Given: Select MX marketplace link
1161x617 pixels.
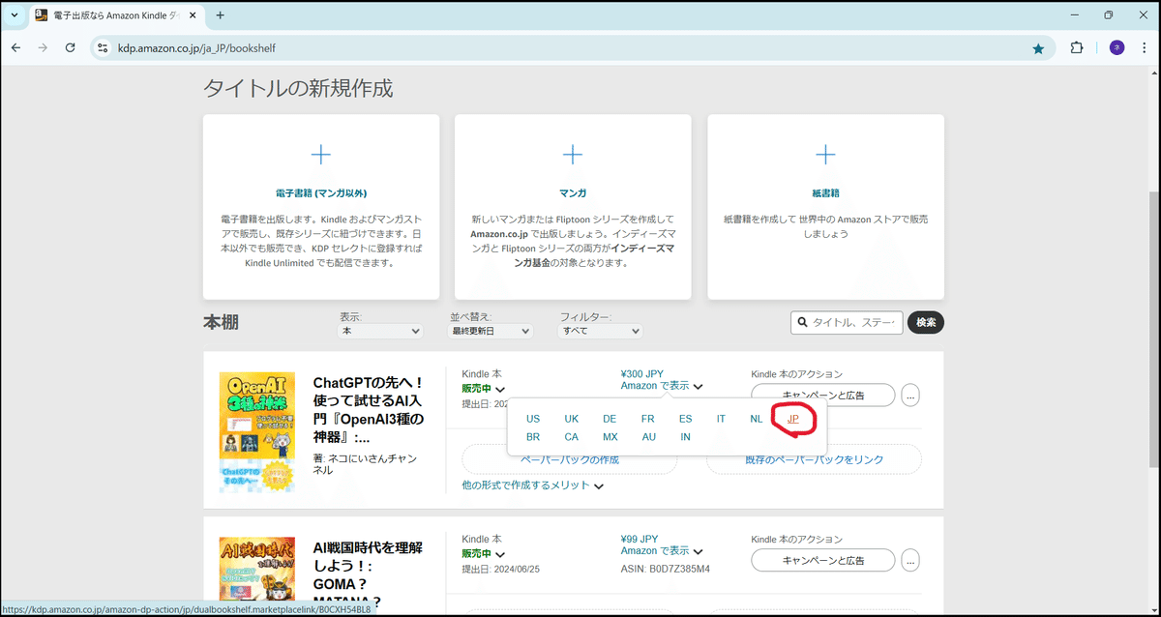Looking at the screenshot, I should [610, 437].
